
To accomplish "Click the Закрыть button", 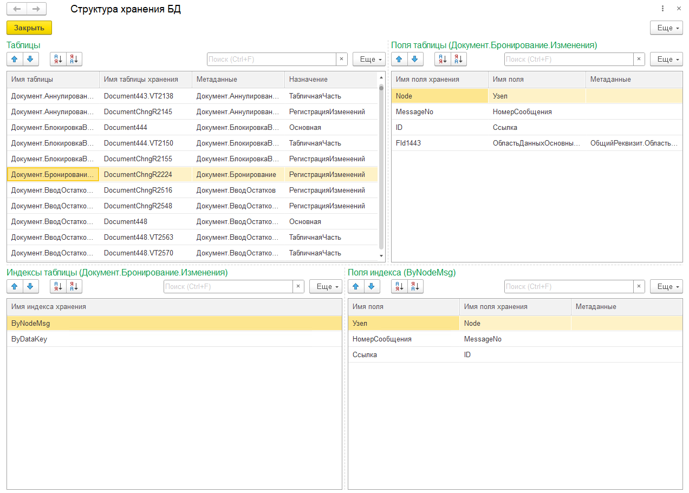I will coord(29,28).
